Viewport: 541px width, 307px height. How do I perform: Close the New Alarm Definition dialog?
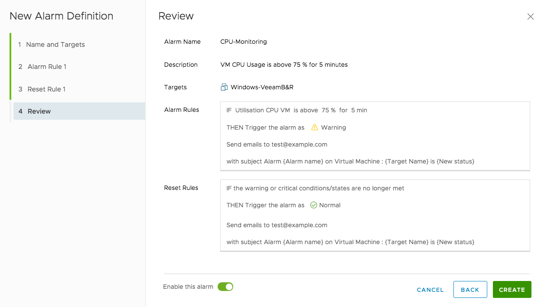point(530,16)
